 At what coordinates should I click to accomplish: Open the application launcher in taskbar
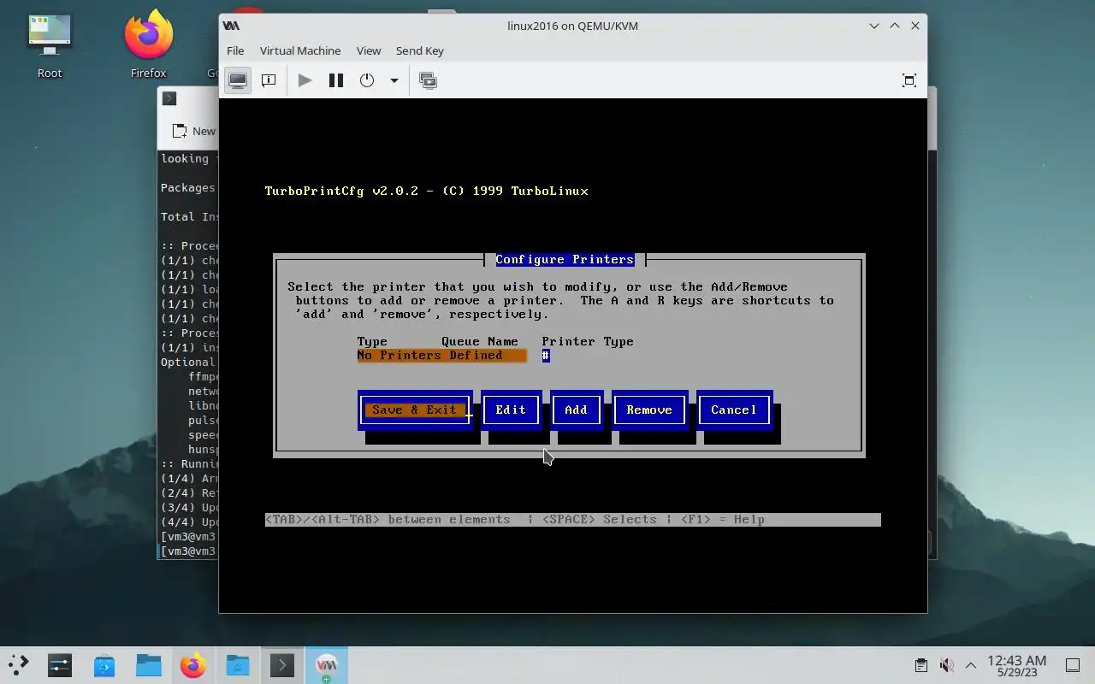(18, 665)
